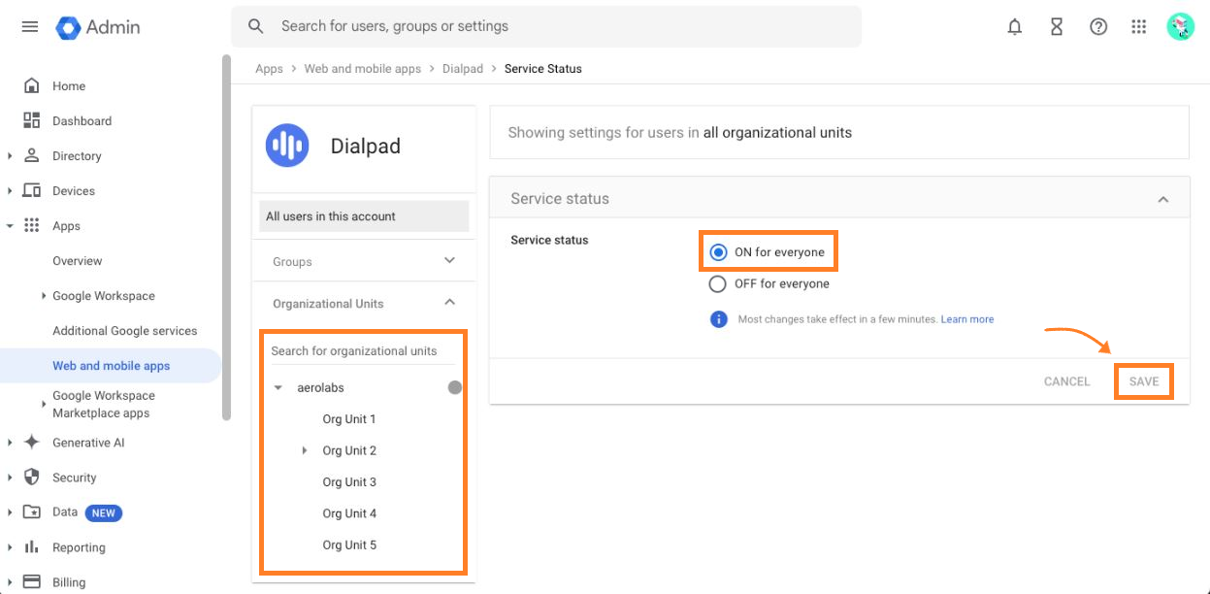
Task: Click the SAVE button
Action: tap(1144, 381)
